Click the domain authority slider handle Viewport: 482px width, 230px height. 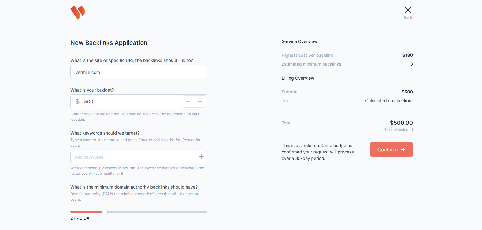pyautogui.click(x=105, y=211)
